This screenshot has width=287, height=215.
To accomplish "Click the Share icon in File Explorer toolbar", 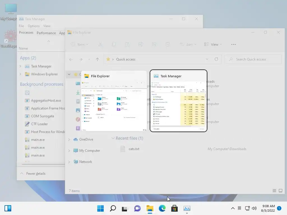I will coord(154,45).
